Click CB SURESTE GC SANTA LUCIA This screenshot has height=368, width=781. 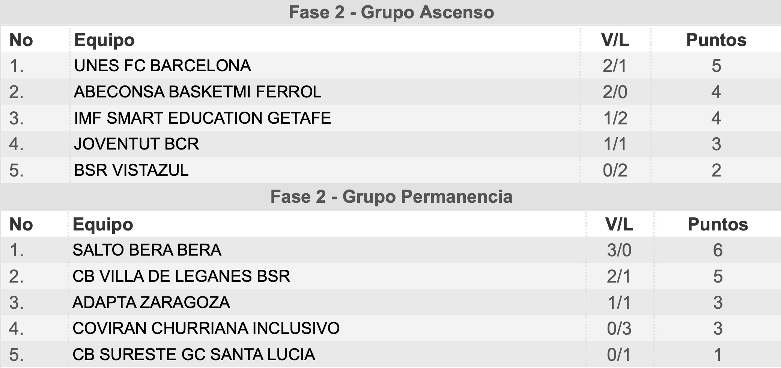click(194, 355)
